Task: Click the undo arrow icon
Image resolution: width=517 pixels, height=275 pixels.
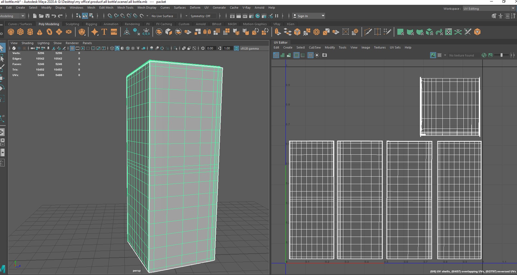Action: [x=54, y=16]
